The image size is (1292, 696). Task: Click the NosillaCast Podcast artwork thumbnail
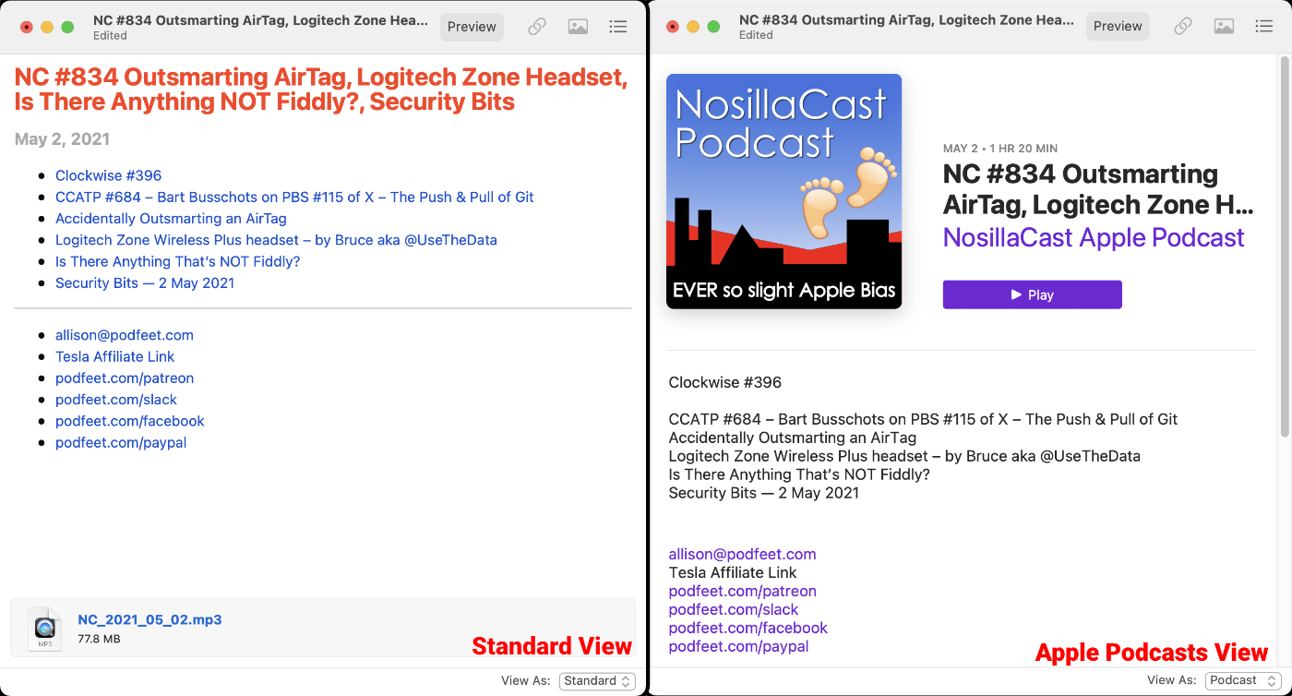click(784, 191)
